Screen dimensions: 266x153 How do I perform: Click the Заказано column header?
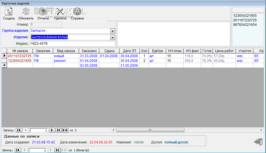pyautogui.click(x=89, y=51)
